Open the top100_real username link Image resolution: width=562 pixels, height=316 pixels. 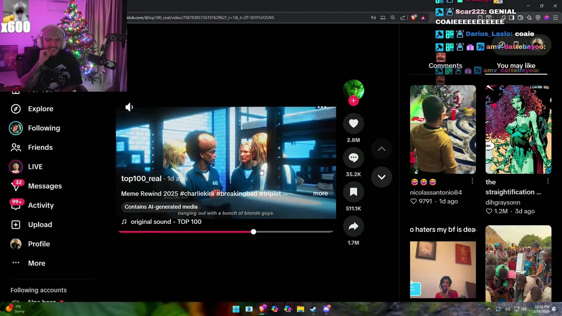(141, 179)
